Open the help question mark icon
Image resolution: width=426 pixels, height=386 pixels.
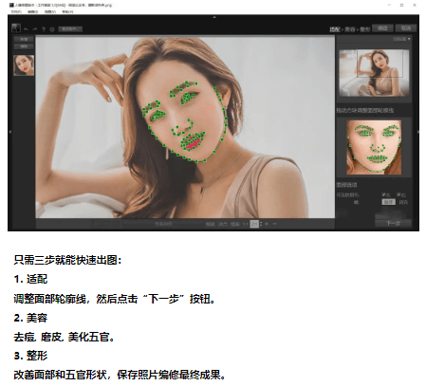[44, 29]
